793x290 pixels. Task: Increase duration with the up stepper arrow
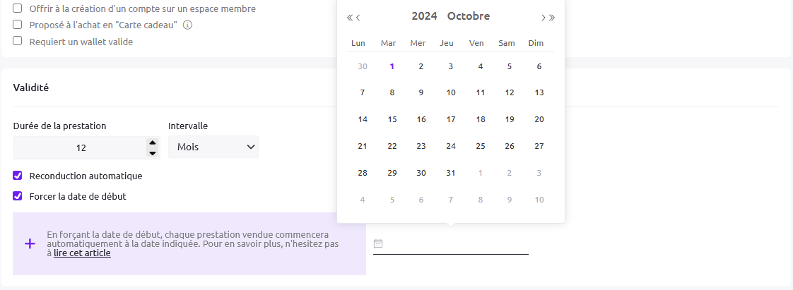click(x=152, y=143)
